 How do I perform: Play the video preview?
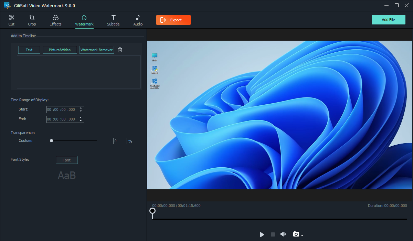pyautogui.click(x=262, y=234)
